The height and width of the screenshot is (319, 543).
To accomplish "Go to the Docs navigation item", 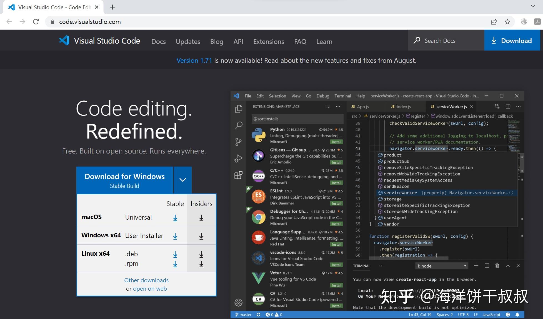I will point(158,42).
